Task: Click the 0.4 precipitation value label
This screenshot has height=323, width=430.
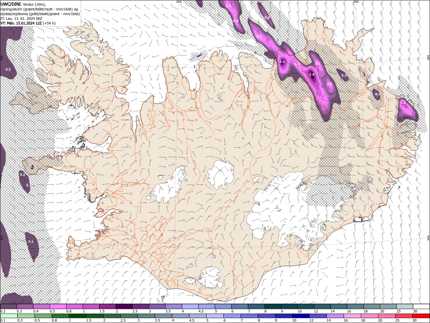Action: 267,17
